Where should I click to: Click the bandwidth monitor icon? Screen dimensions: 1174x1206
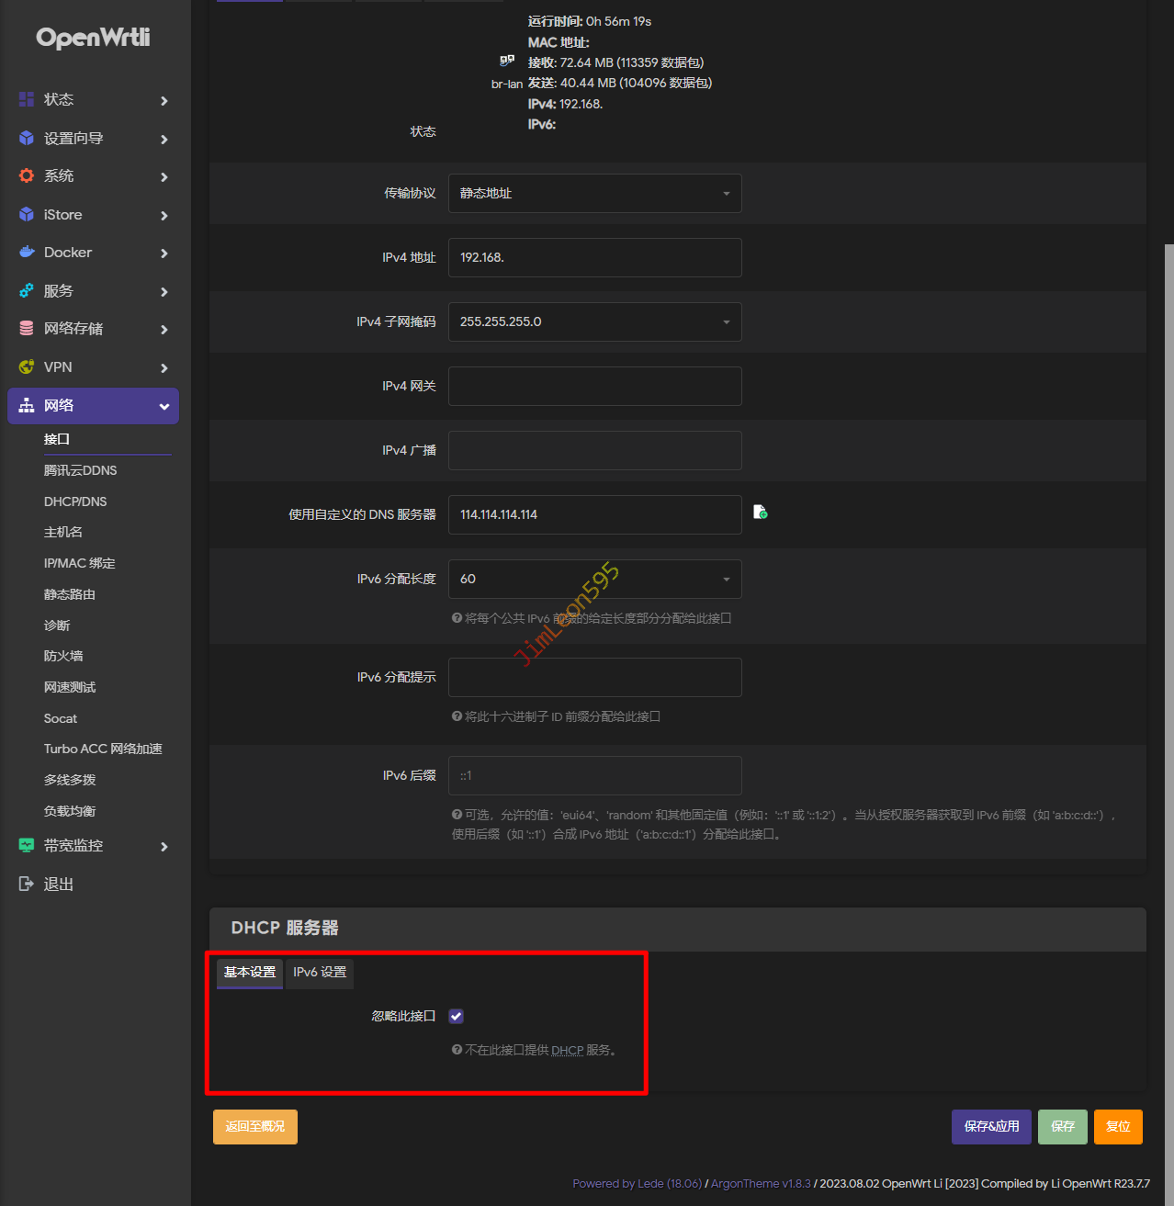tap(27, 845)
